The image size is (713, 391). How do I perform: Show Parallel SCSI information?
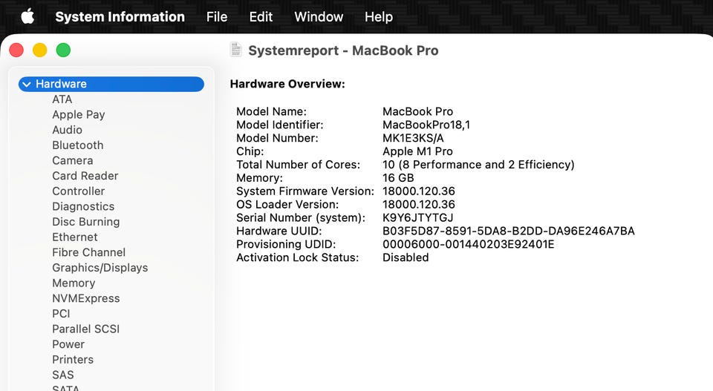86,329
